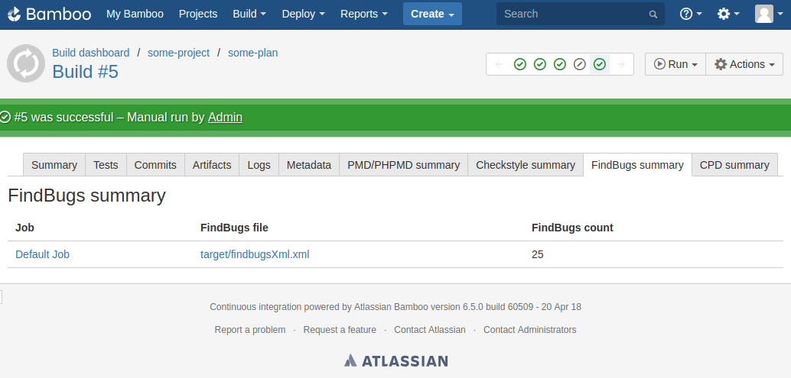This screenshot has height=378, width=791.
Task: Focus the Search input field
Action: [x=580, y=14]
